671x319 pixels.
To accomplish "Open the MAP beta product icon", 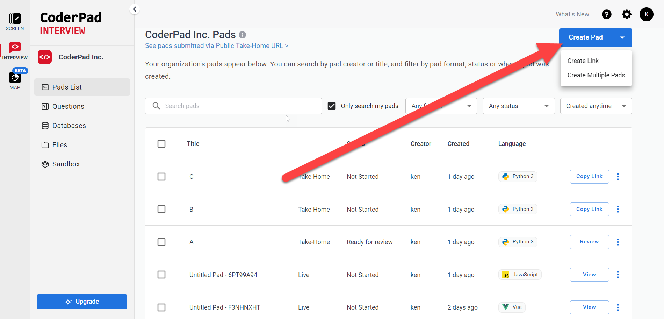I will pyautogui.click(x=15, y=79).
